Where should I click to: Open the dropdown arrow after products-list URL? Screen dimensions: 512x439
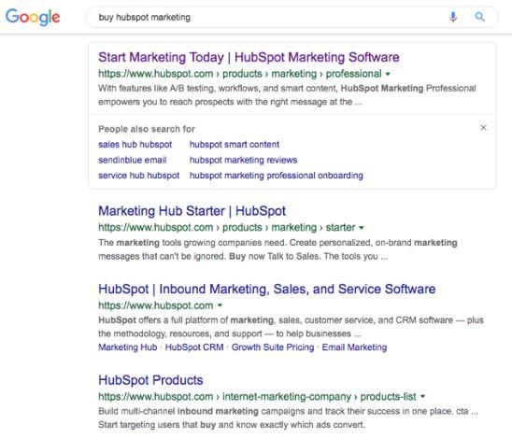pos(423,397)
